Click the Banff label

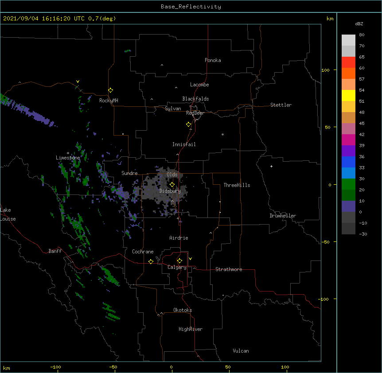coord(55,251)
